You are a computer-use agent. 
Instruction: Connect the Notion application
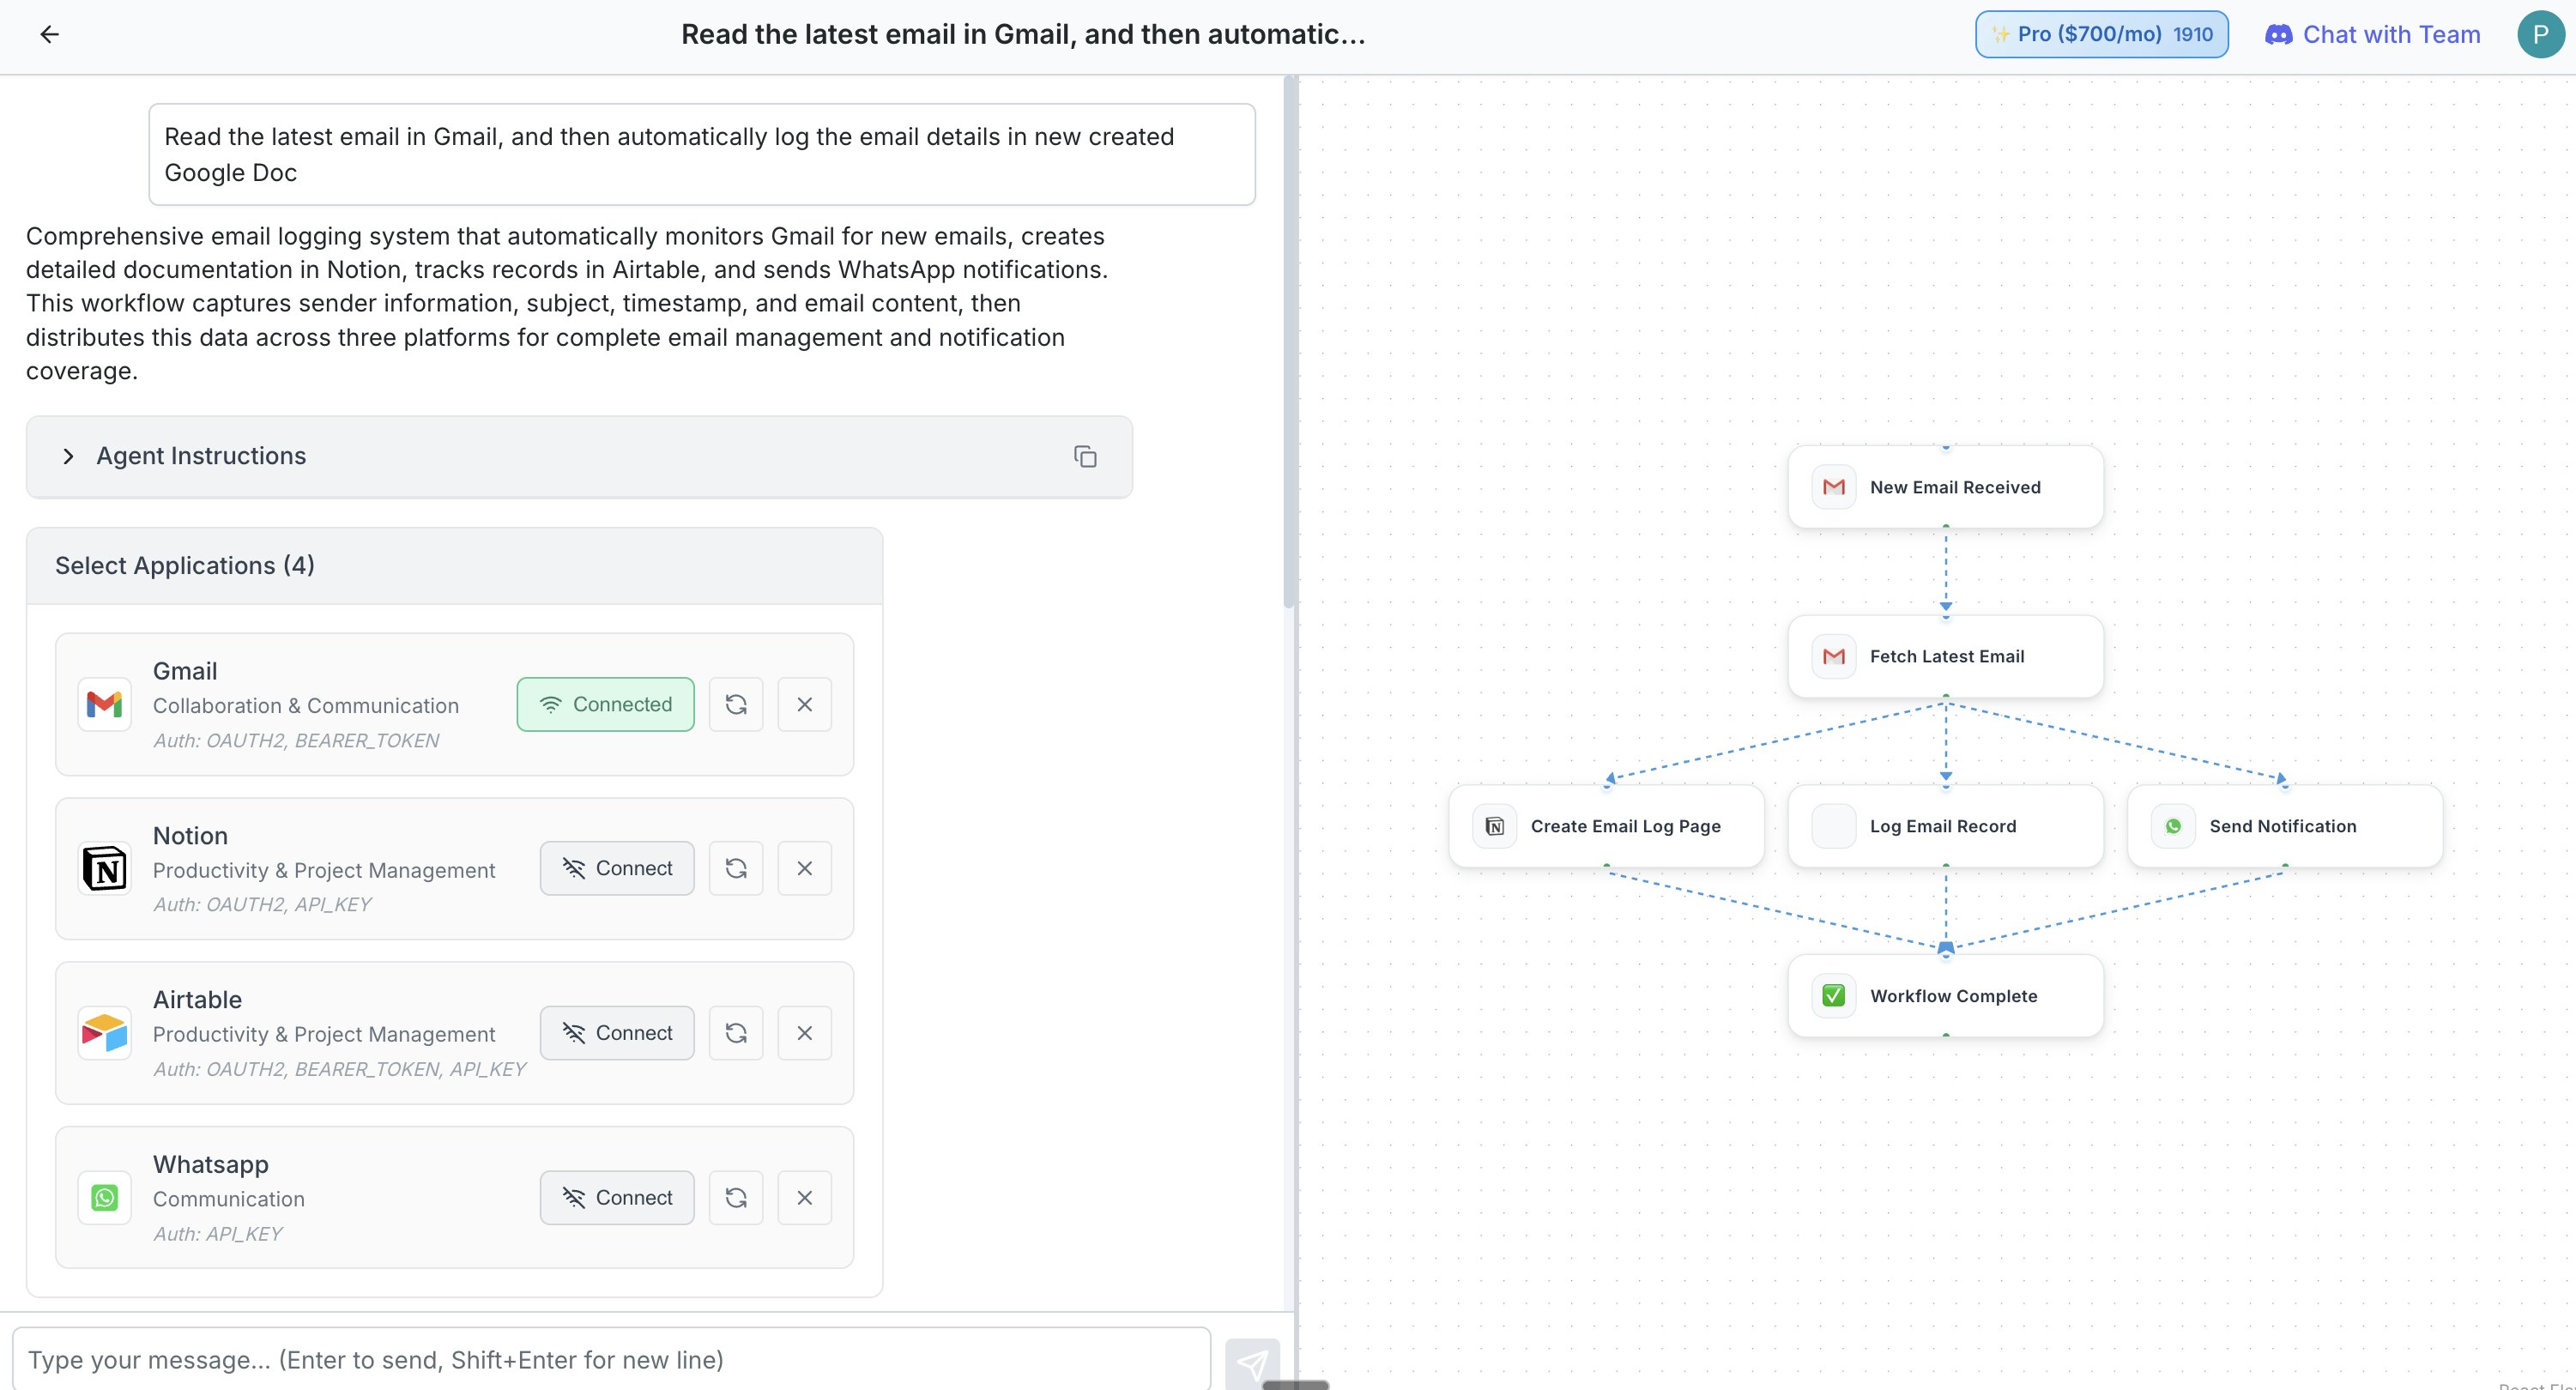(617, 868)
